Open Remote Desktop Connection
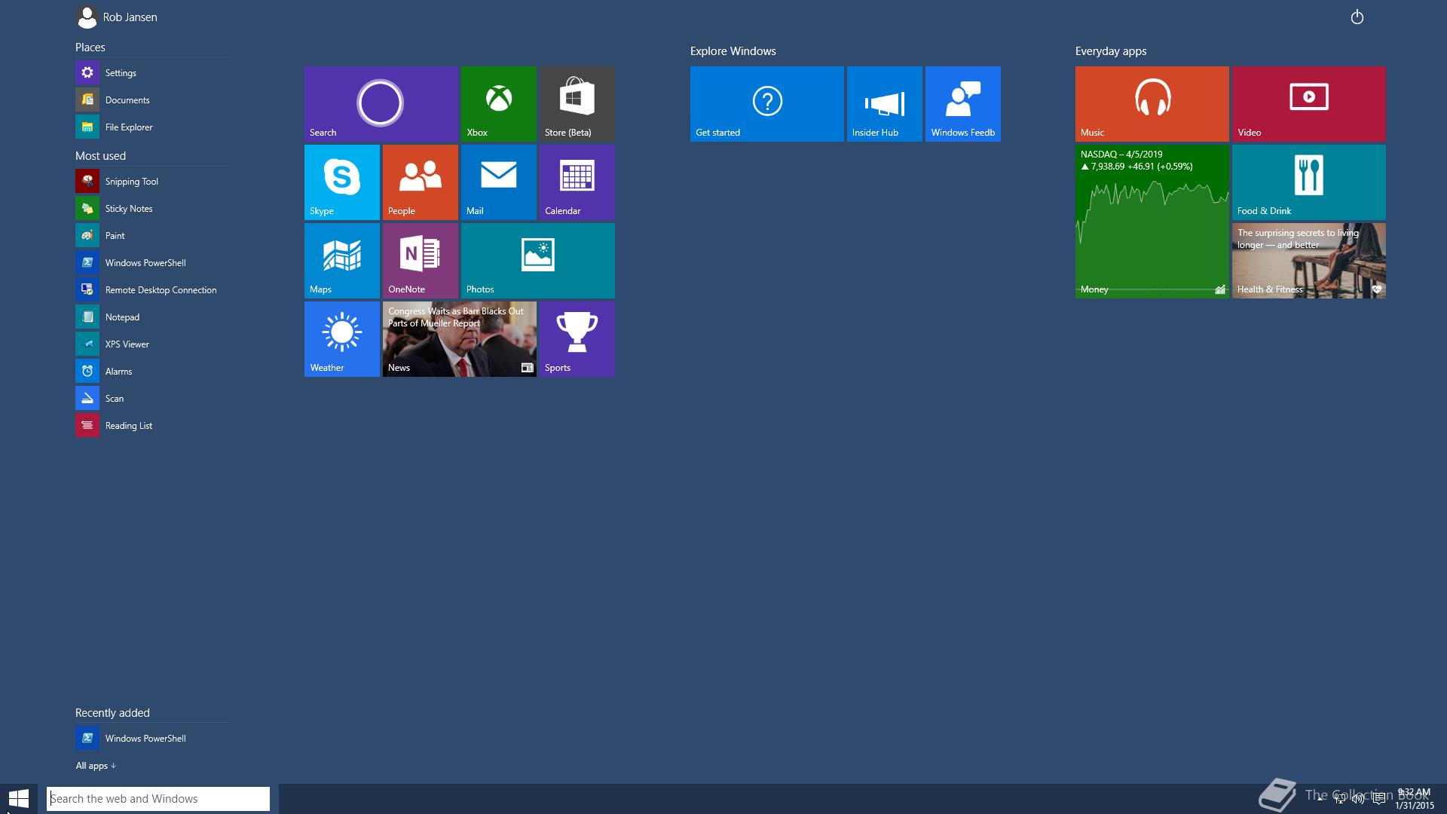1447x814 pixels. tap(151, 289)
